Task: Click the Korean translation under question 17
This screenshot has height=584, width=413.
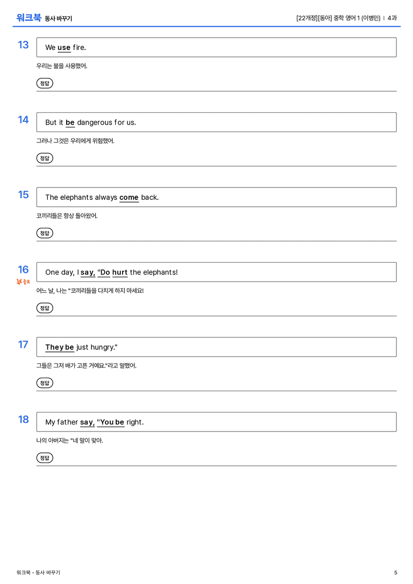Action: (x=87, y=365)
